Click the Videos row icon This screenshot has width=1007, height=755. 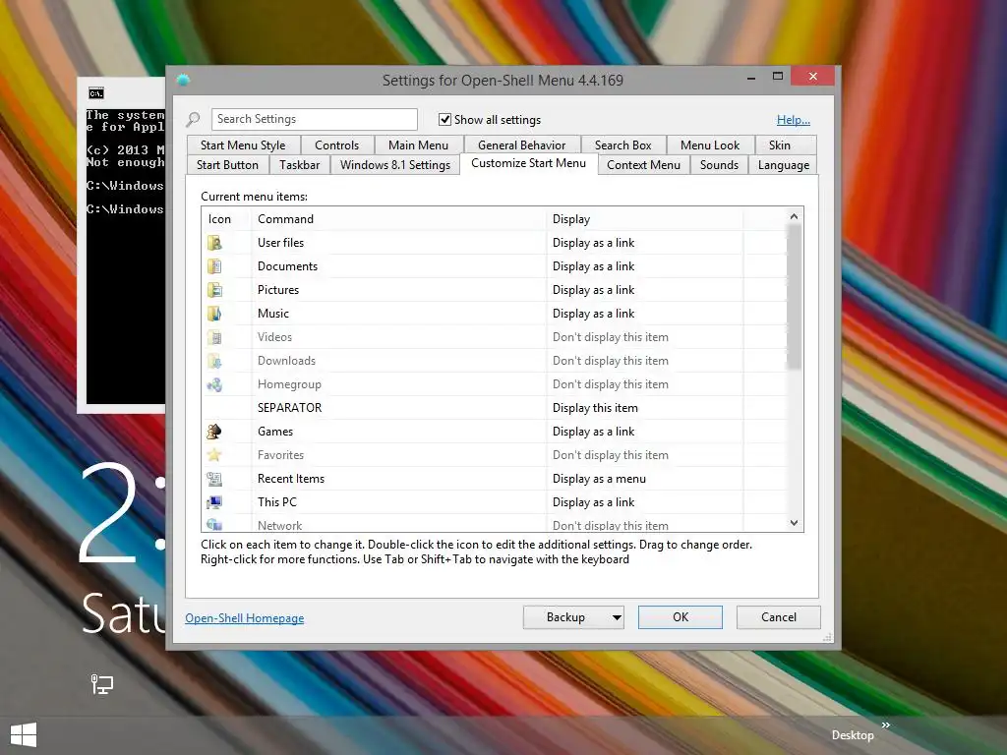214,337
